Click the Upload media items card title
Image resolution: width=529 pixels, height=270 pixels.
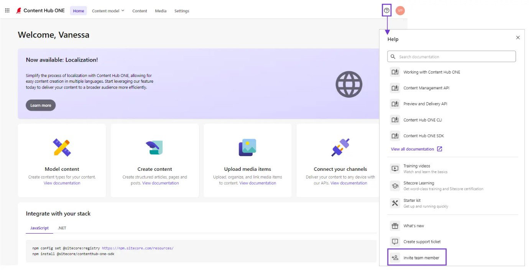[247, 169]
